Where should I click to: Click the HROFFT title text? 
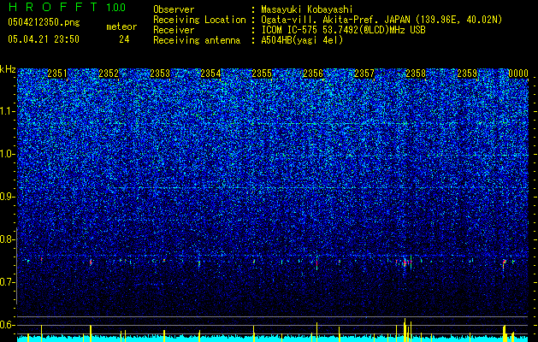click(x=53, y=7)
